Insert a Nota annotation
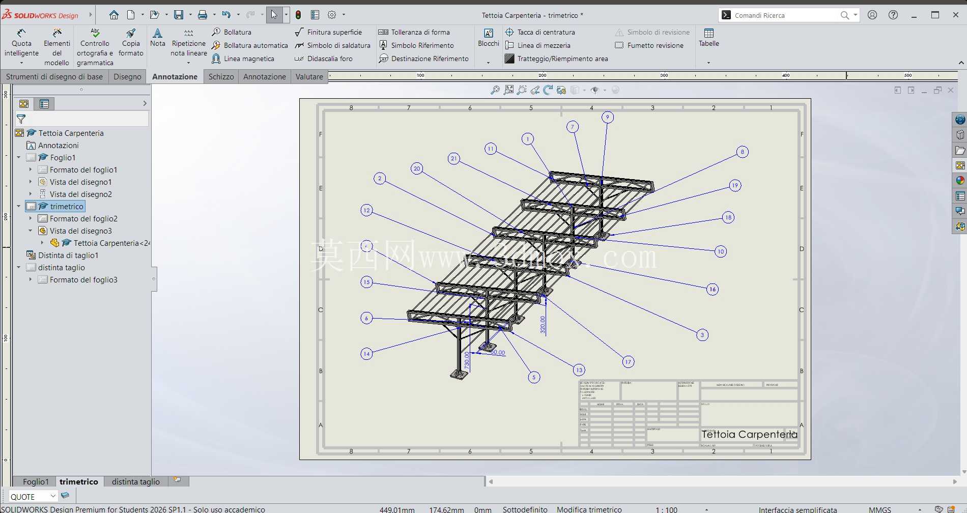 pyautogui.click(x=158, y=38)
